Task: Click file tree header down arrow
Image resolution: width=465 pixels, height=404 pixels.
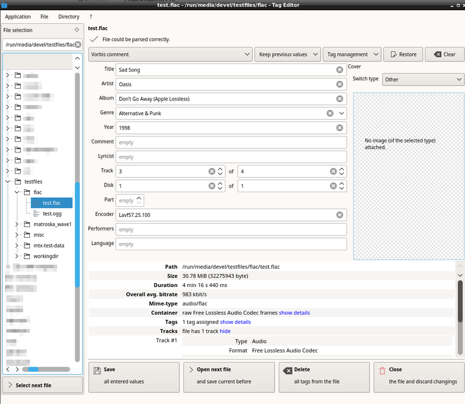Action: [x=77, y=68]
